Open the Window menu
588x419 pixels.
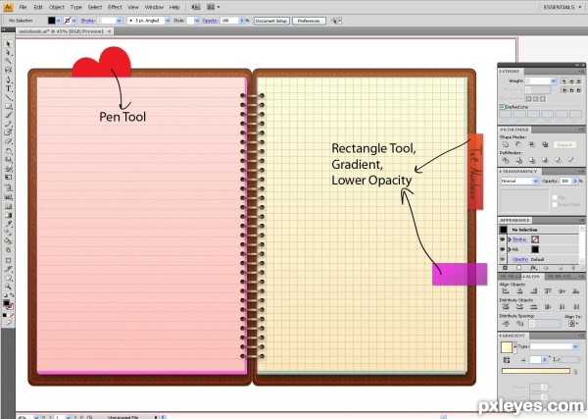click(x=154, y=7)
